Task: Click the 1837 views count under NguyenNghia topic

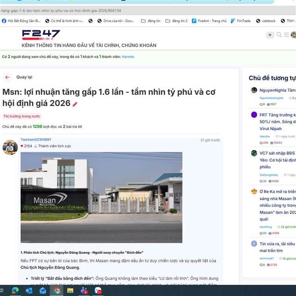Action: pyautogui.click(x=272, y=104)
